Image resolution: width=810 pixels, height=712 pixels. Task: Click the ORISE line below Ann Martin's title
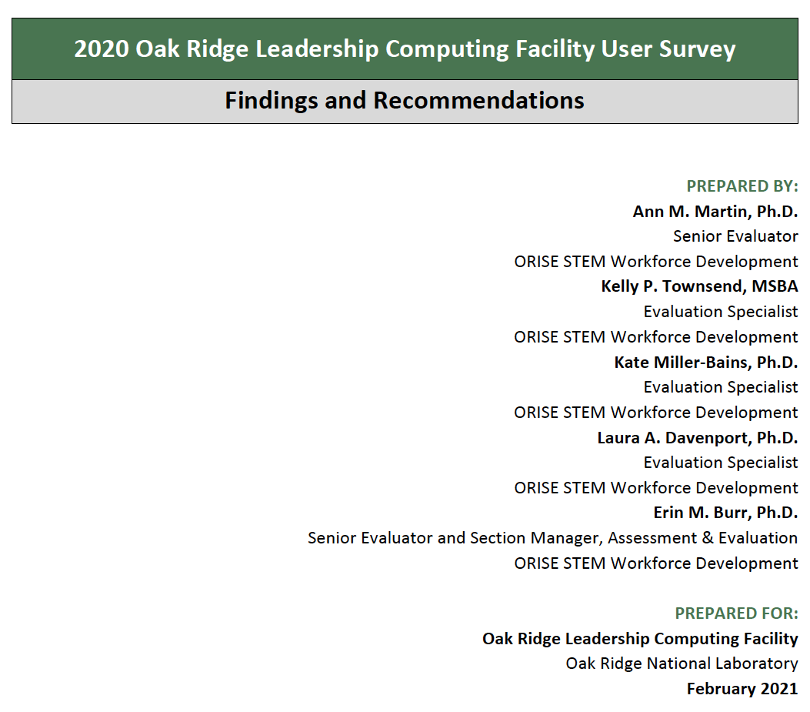click(x=655, y=262)
